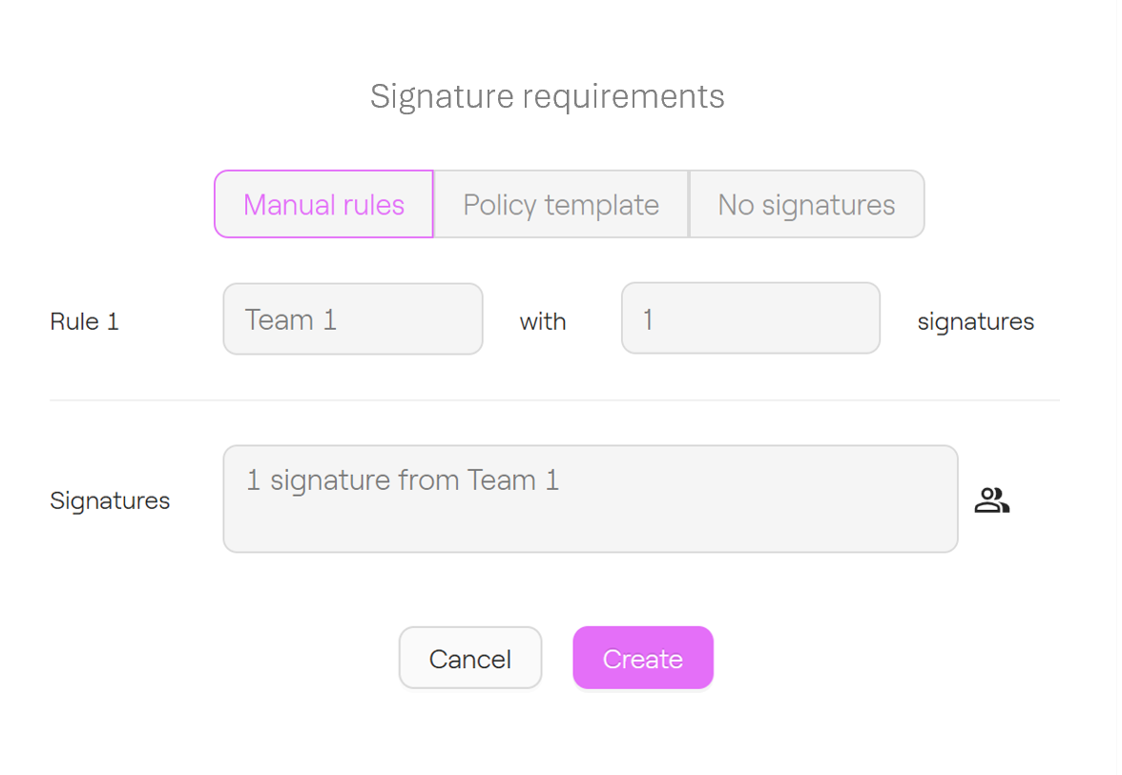1122x775 pixels.
Task: Click the "signatures" text after count field
Action: (975, 322)
